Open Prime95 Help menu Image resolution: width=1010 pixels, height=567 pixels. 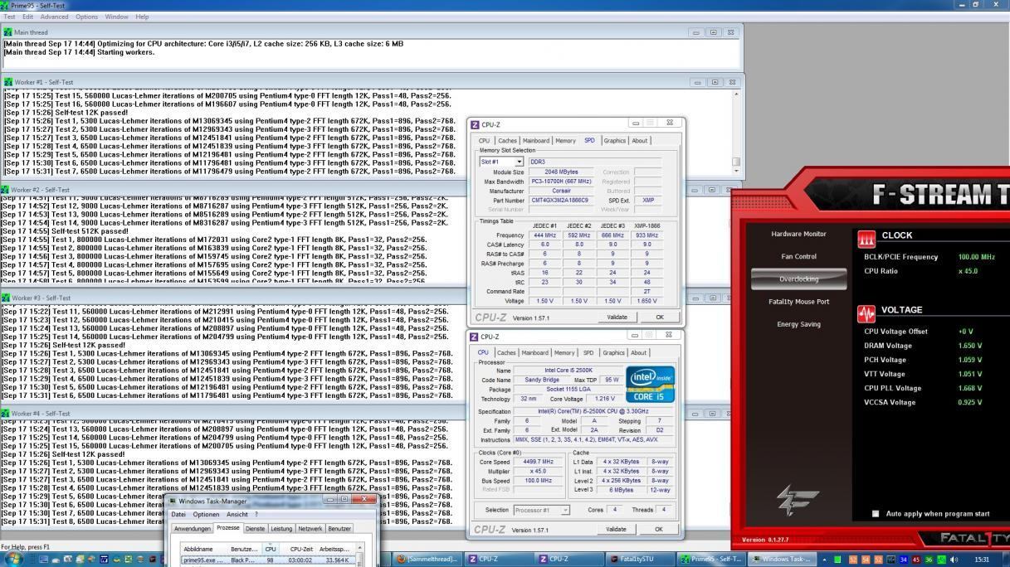pyautogui.click(x=142, y=17)
